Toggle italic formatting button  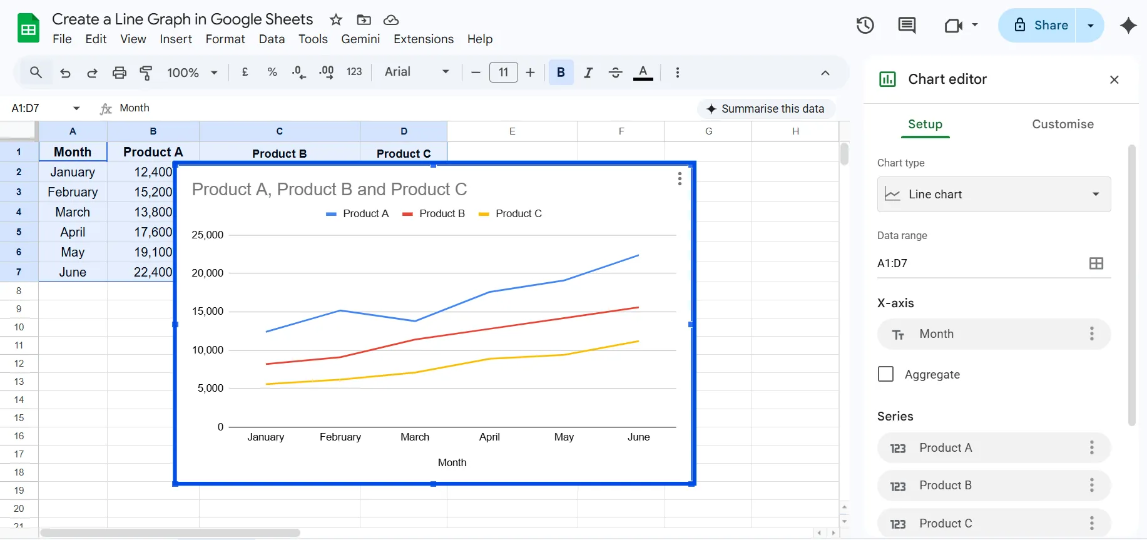(588, 73)
